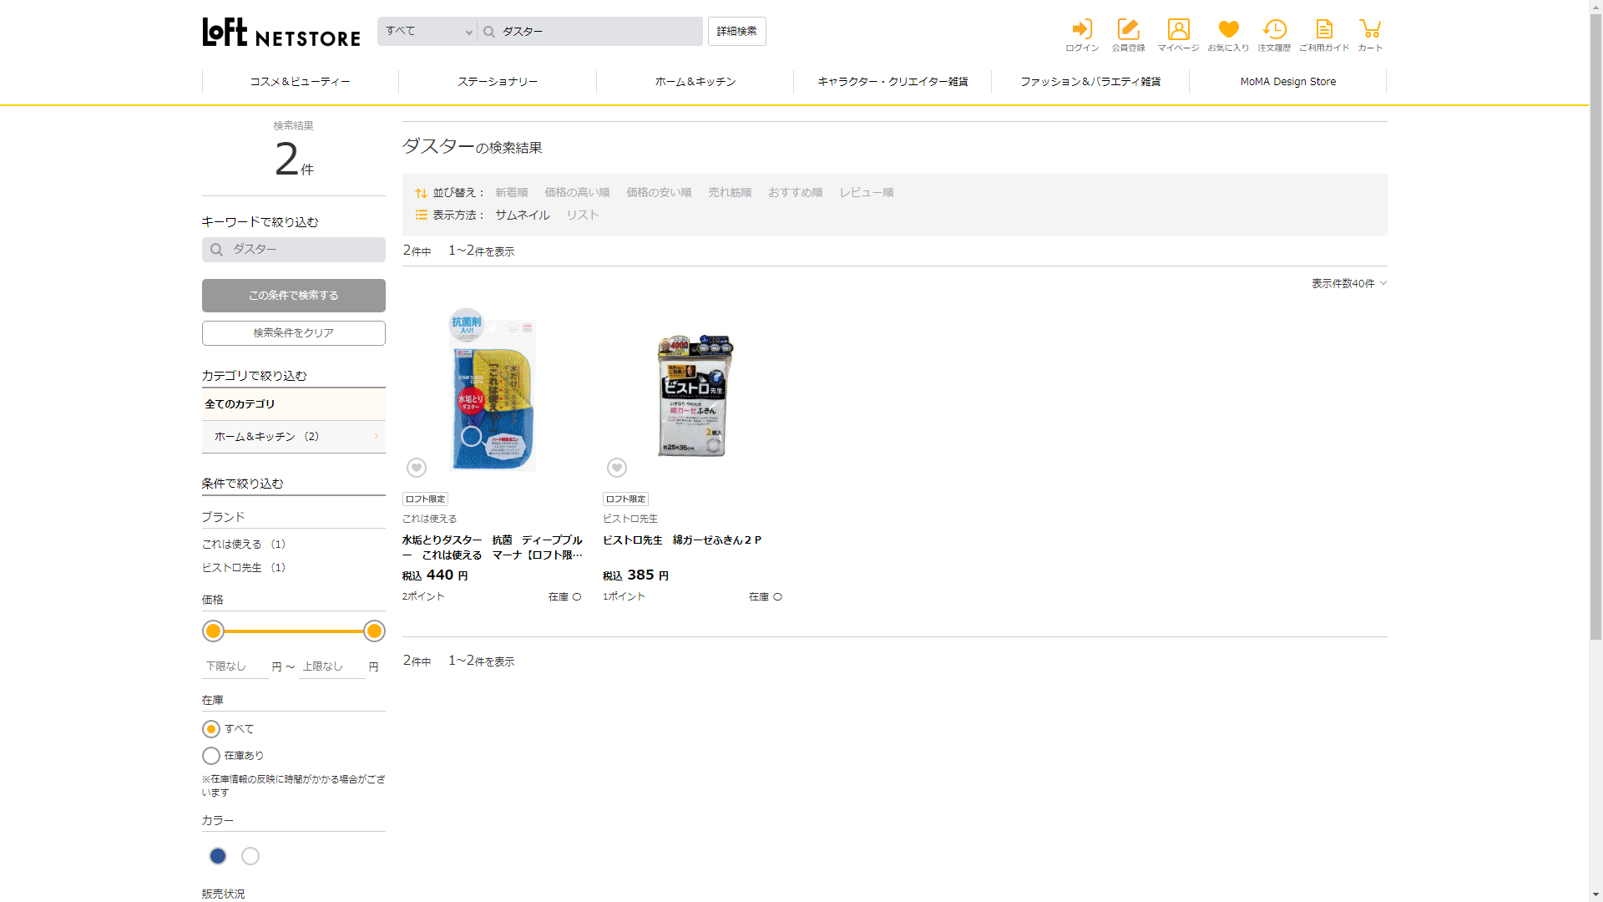Screen dimensions: 1603x902
Task: Open the order history icon (注文履歴)
Action: 1274,35
